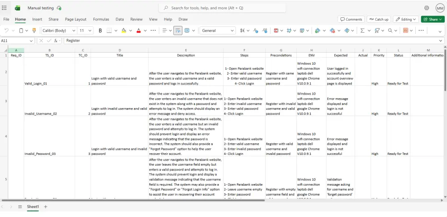The image size is (447, 217).
Task: Collapse the ribbon with the chevron
Action: 440,31
